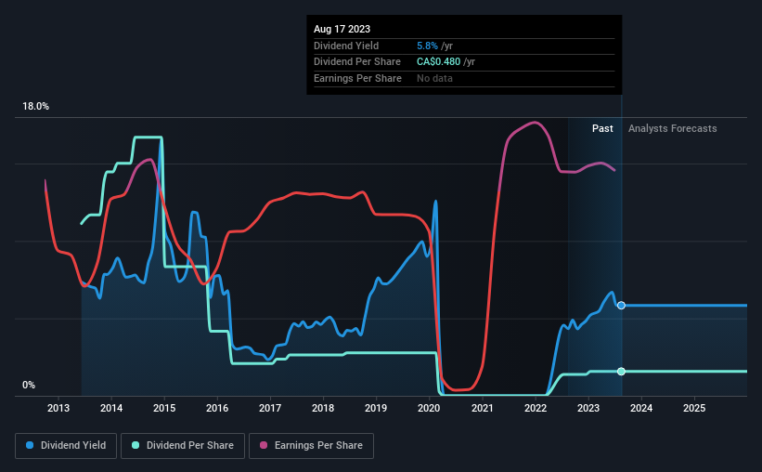Click the 2024 x-axis label
The height and width of the screenshot is (472, 762).
click(x=641, y=408)
